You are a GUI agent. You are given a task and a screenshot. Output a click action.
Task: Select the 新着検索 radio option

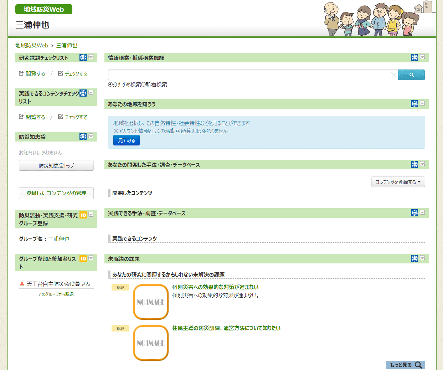pos(143,84)
